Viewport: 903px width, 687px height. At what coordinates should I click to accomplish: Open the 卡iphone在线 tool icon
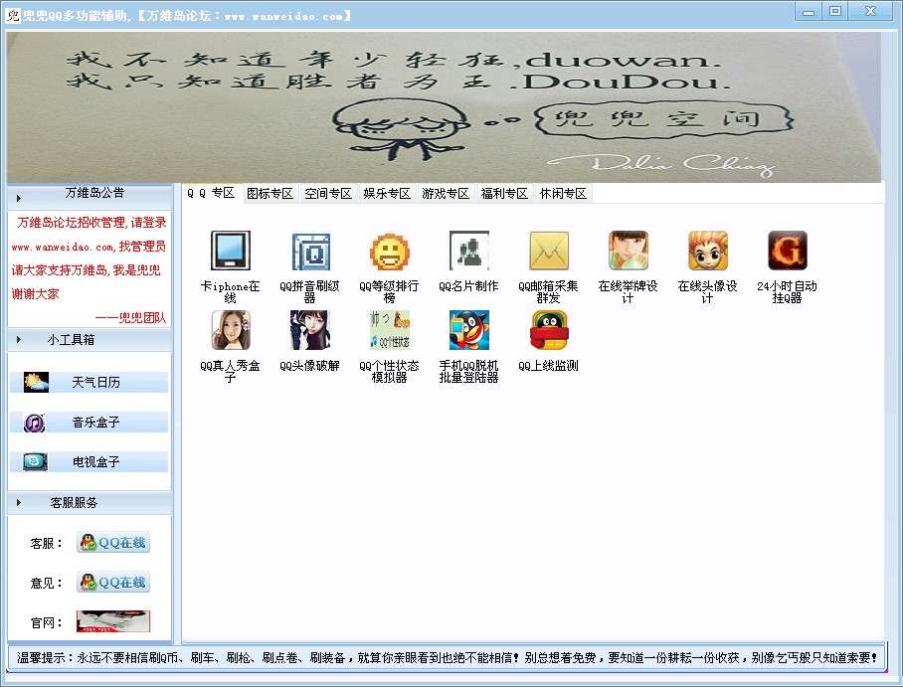pyautogui.click(x=230, y=252)
